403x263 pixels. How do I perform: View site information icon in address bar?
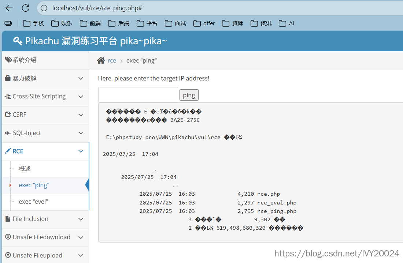44,8
